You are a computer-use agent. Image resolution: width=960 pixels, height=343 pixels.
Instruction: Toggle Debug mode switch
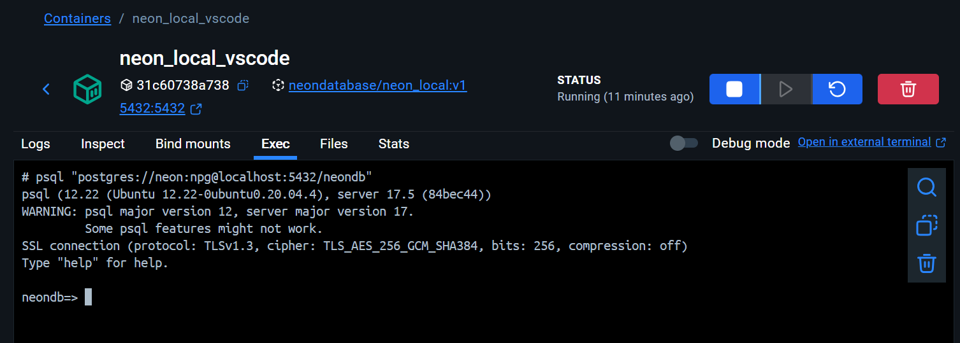coord(684,143)
